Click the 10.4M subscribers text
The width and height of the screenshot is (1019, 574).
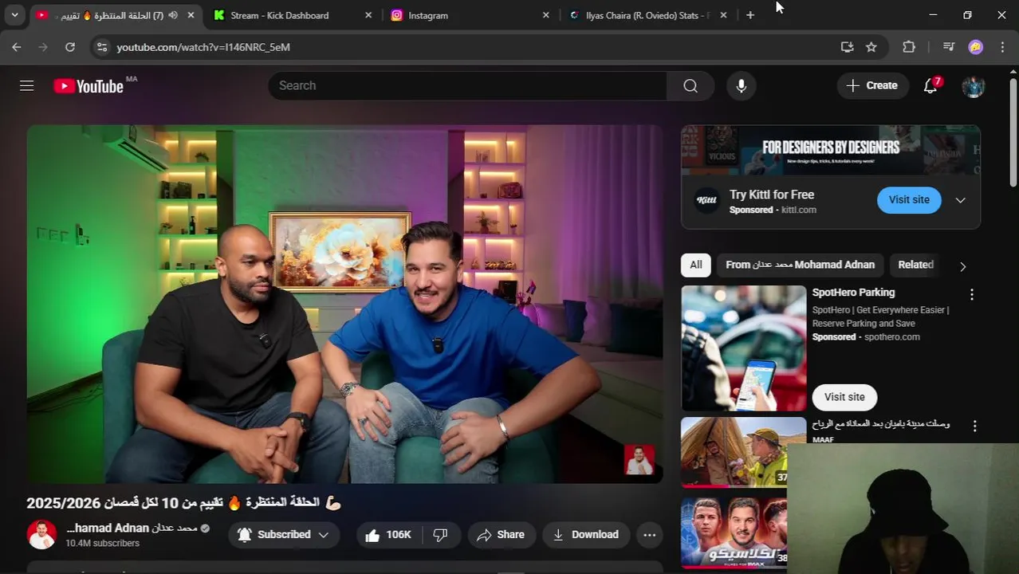[x=102, y=544]
